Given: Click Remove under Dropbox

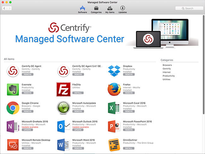Looking at the screenshot, I should coord(129,74).
